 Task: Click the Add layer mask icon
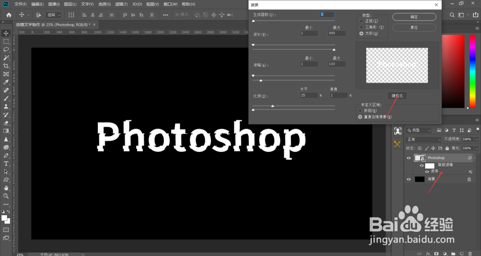pyautogui.click(x=436, y=253)
